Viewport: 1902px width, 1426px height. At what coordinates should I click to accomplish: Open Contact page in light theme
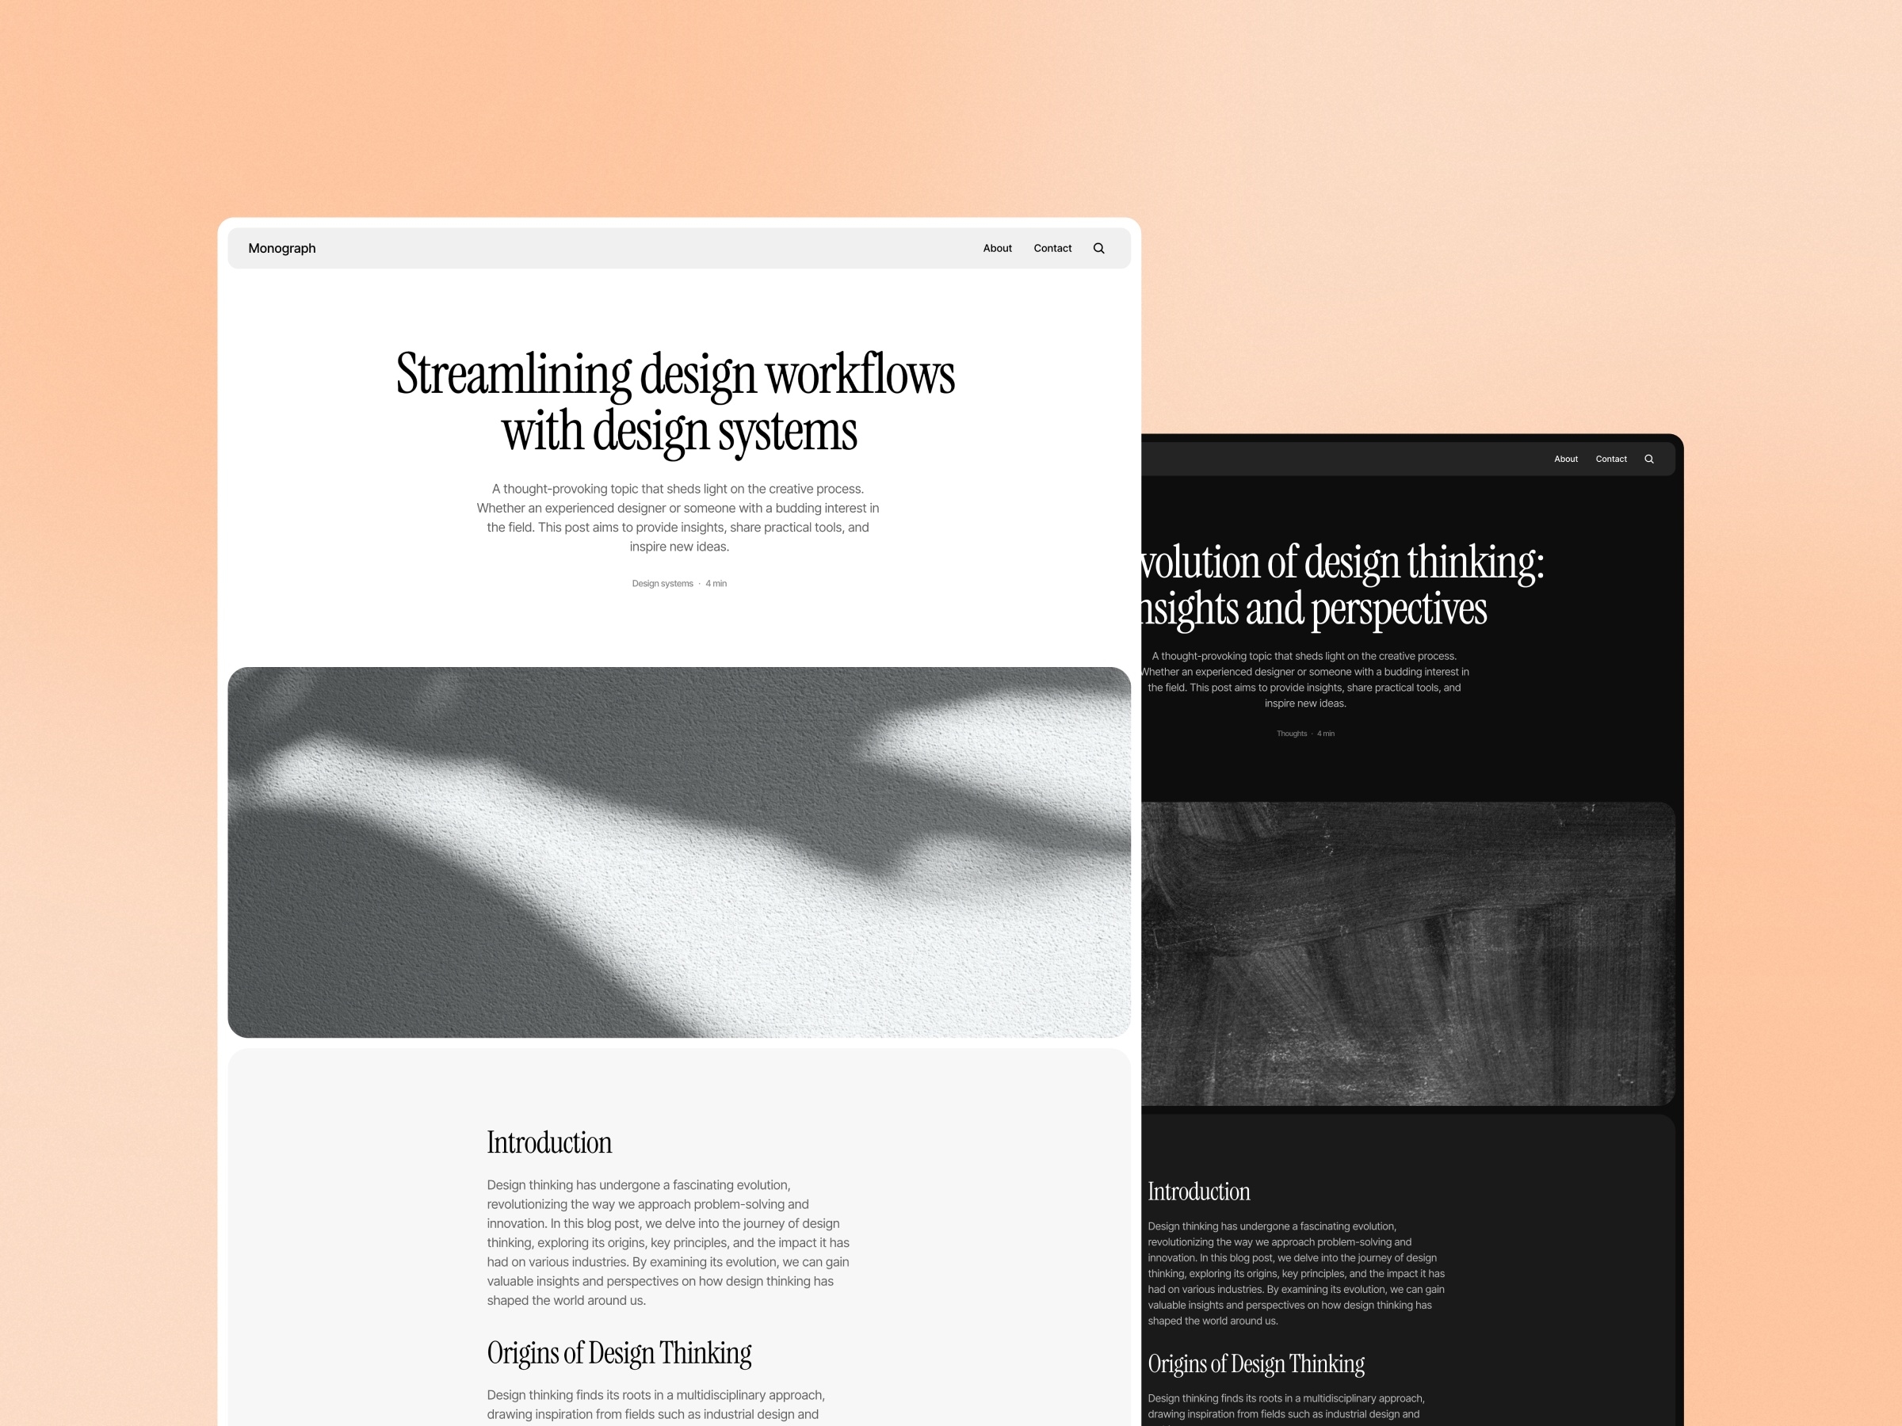point(1052,249)
